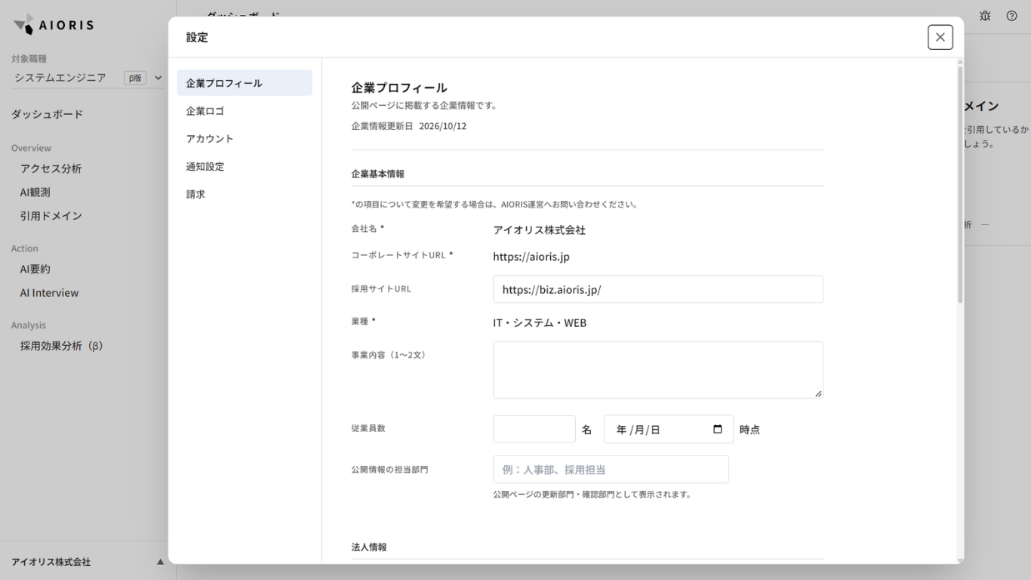Open AI要約 in the sidebar

click(35, 269)
